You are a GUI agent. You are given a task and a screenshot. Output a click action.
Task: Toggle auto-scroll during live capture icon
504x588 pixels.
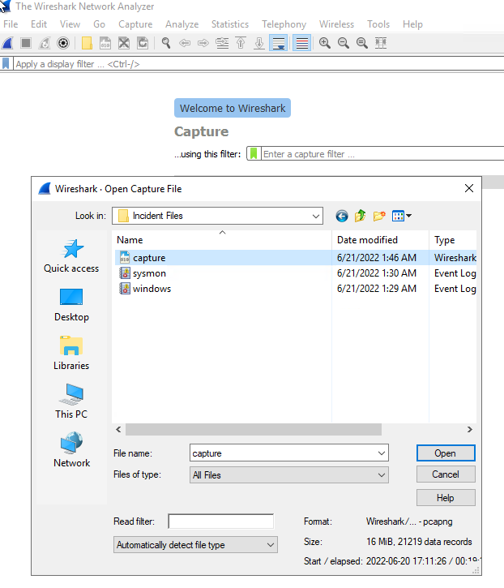pyautogui.click(x=278, y=43)
